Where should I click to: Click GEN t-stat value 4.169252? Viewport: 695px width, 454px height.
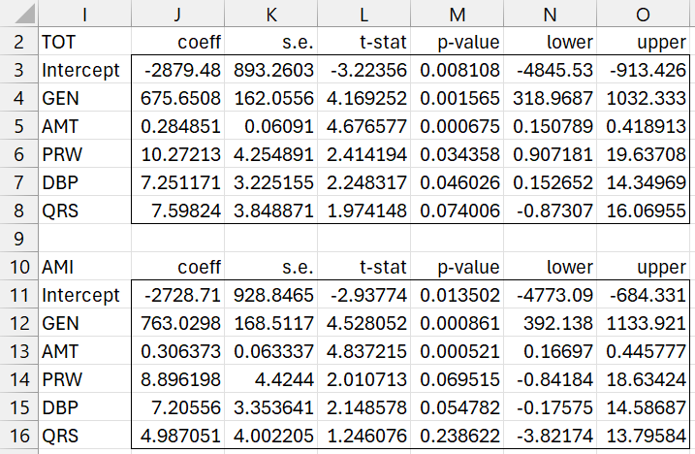[x=363, y=98]
